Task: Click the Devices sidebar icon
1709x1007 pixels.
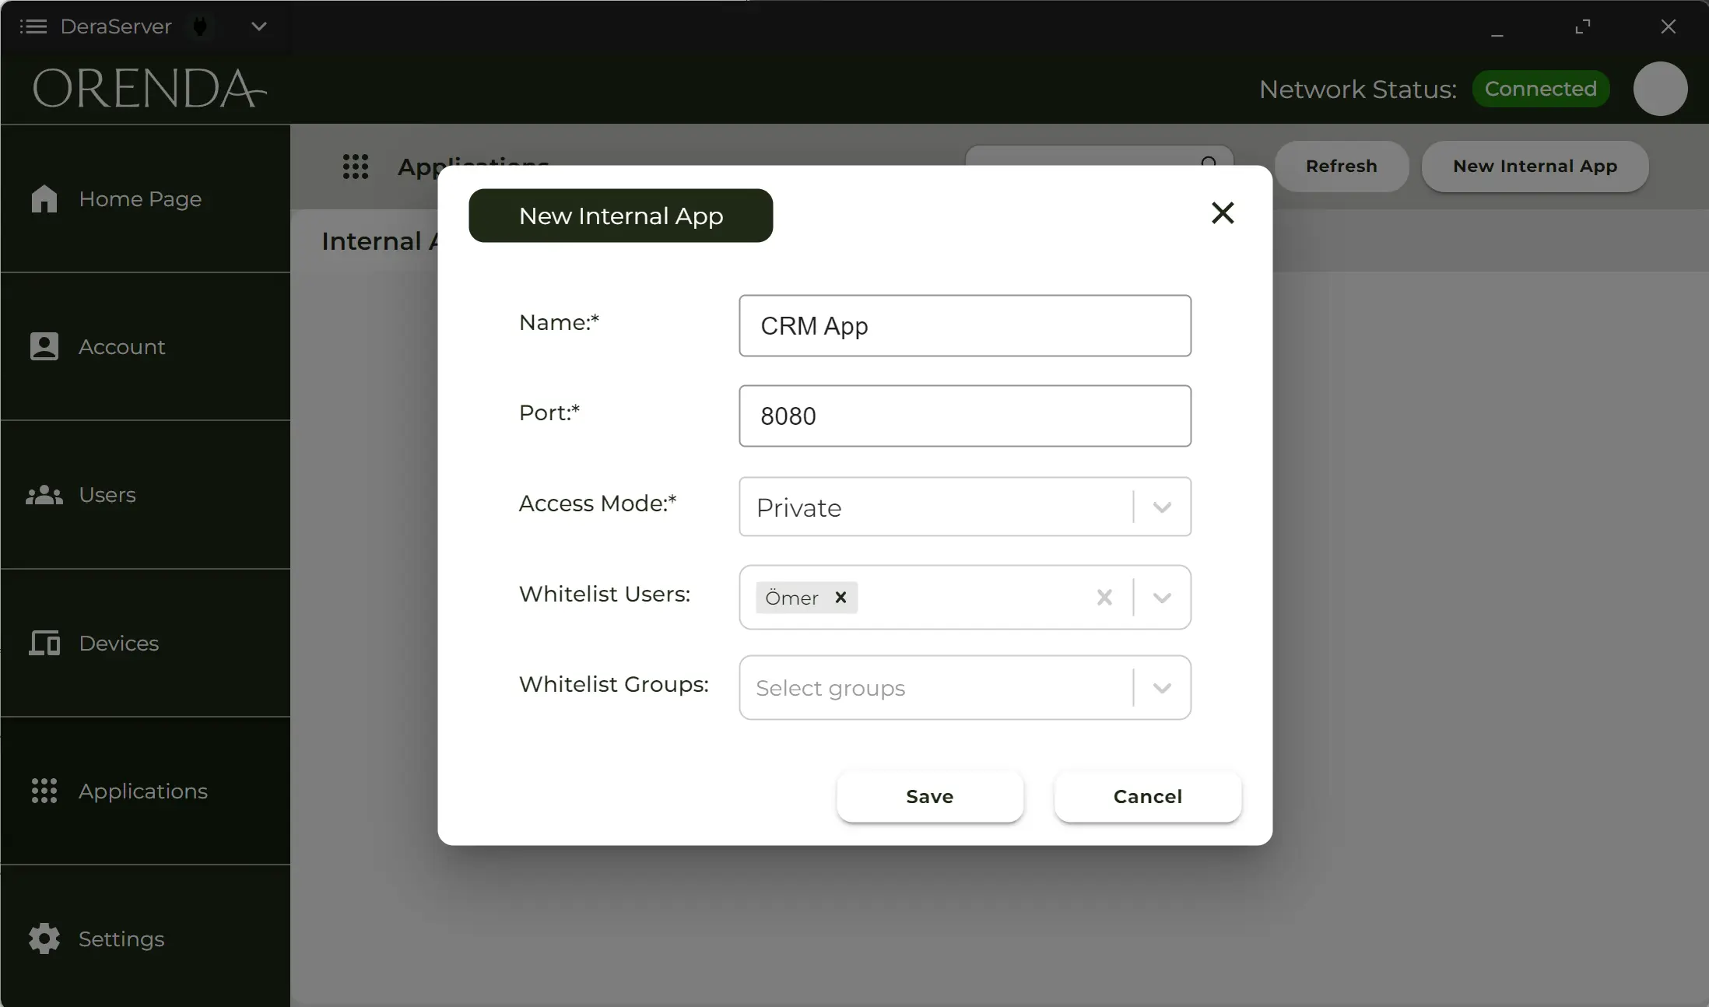Action: coord(44,643)
